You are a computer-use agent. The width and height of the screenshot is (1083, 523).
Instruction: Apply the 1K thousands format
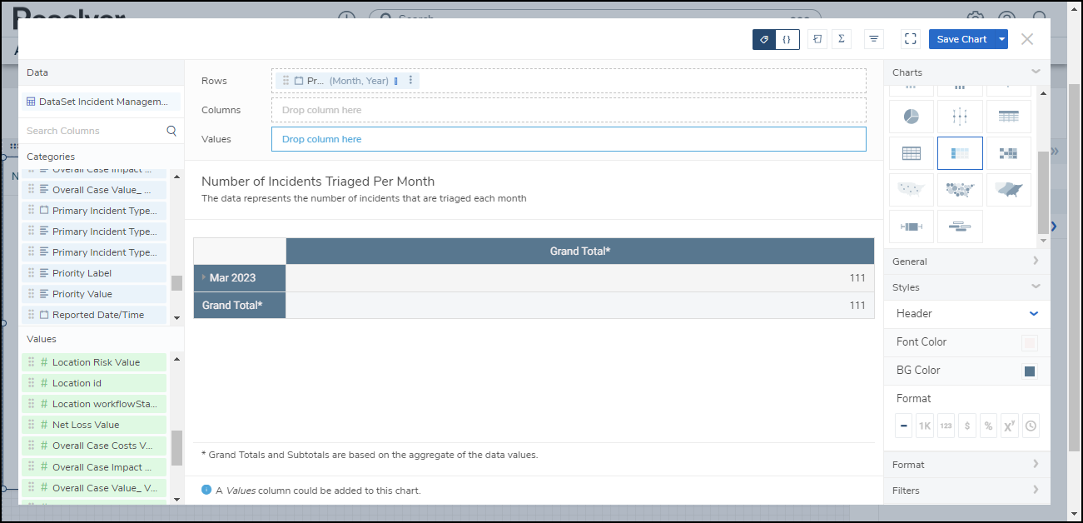[x=924, y=426]
